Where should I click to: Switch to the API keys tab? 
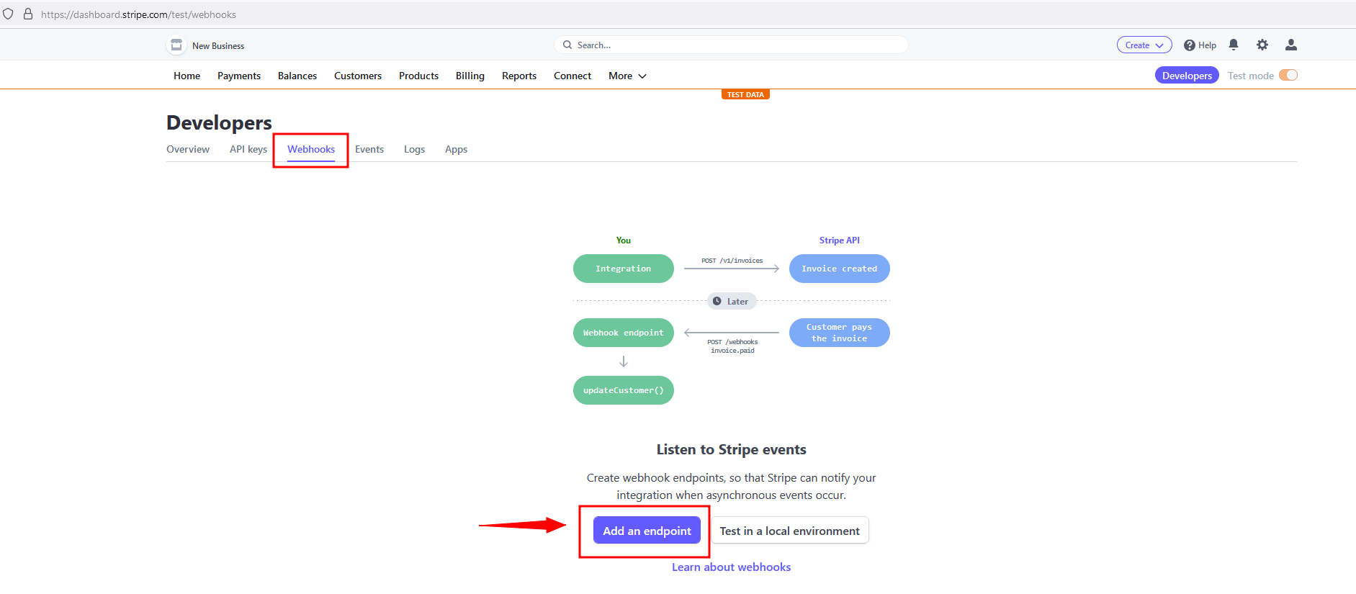(x=248, y=149)
